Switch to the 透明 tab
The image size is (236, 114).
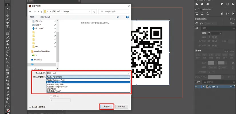[x=205, y=28]
